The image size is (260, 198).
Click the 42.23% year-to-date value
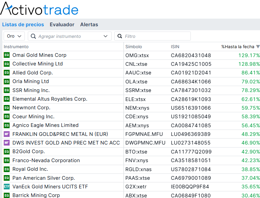pos(251,160)
